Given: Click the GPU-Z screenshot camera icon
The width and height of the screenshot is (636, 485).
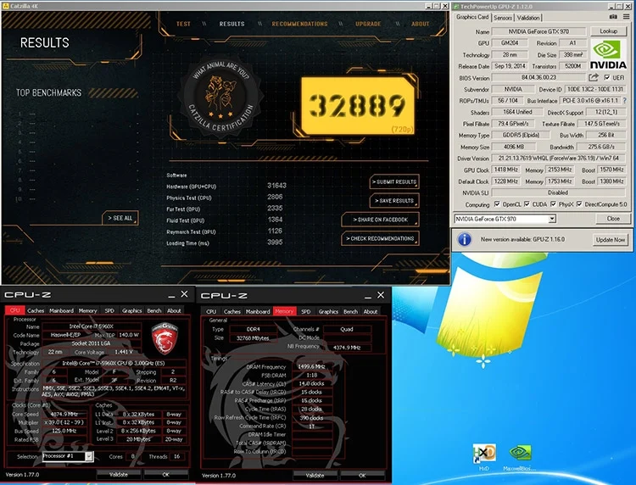Looking at the screenshot, I should [613, 17].
